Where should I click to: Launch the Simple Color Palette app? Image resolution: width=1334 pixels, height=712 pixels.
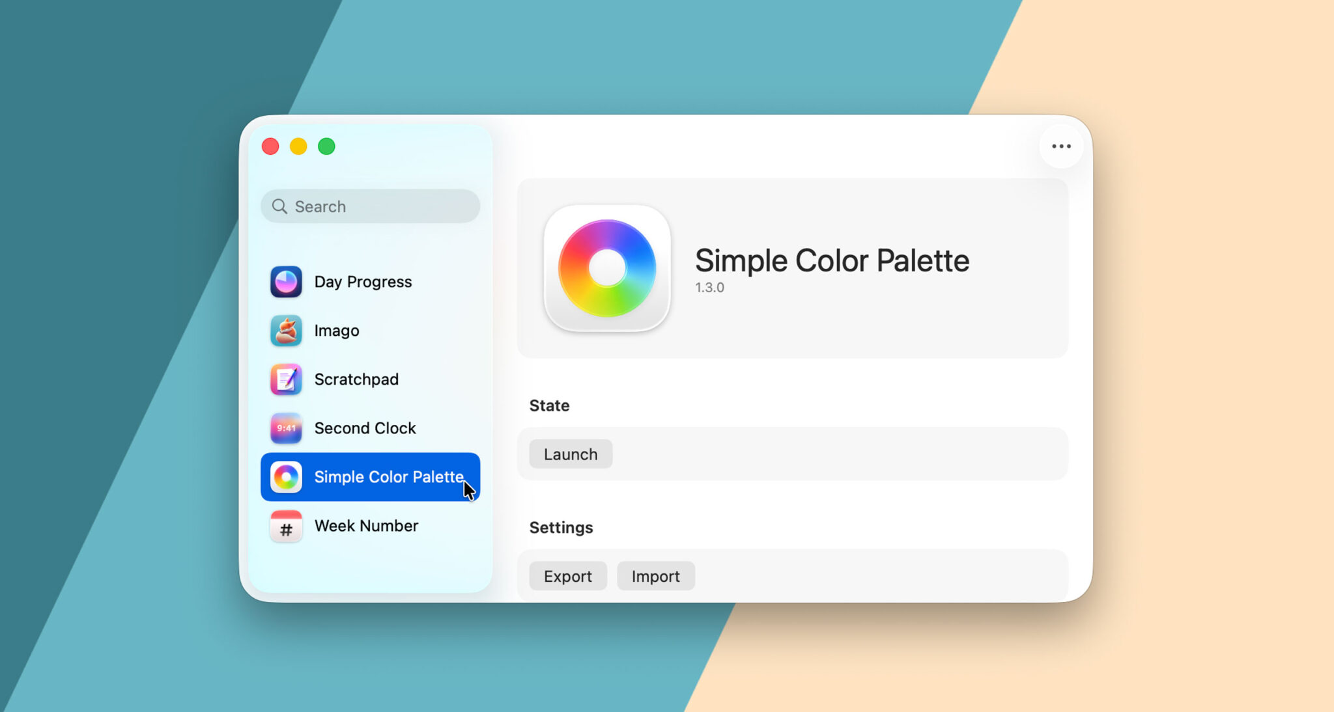pyautogui.click(x=571, y=454)
